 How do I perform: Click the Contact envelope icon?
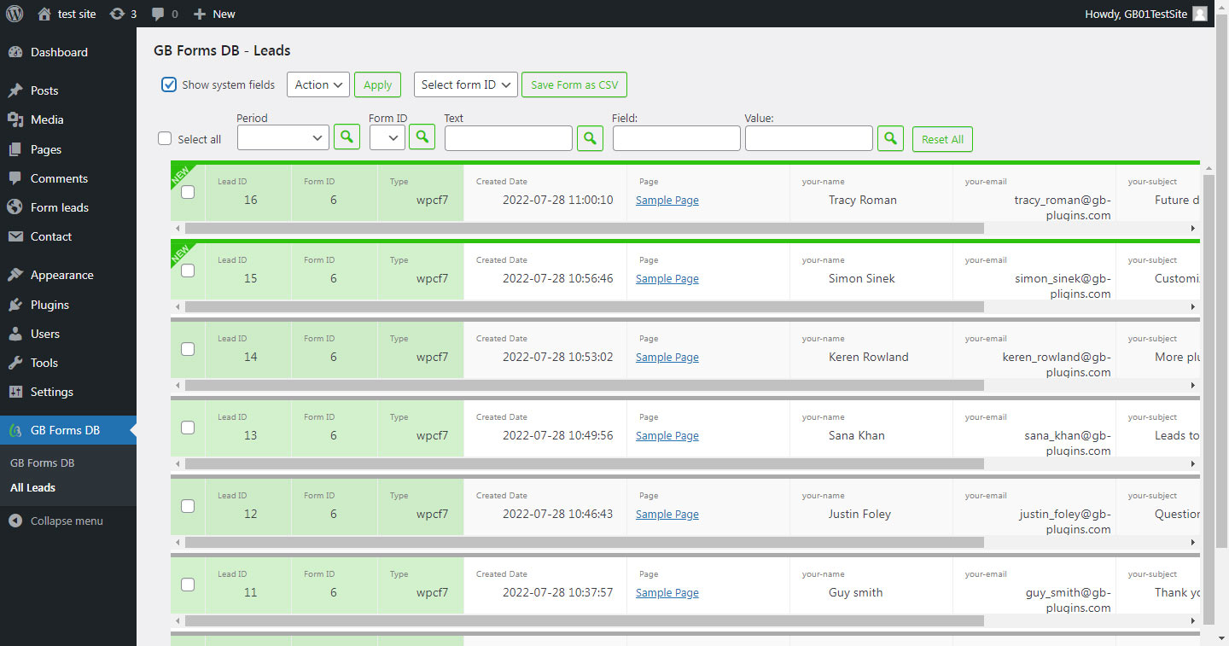pos(15,236)
